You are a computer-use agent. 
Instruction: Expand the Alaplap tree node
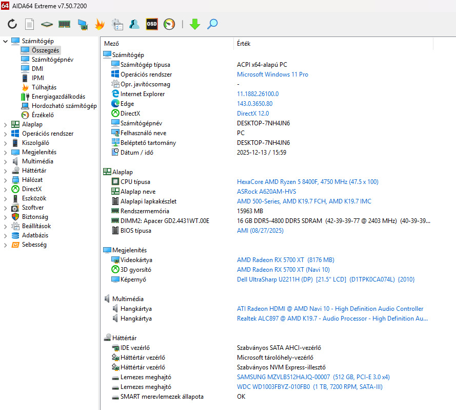point(5,125)
